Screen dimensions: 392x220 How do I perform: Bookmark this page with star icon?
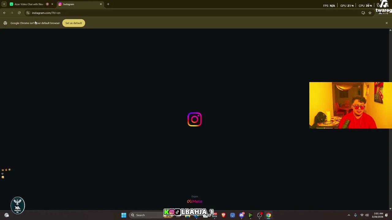pos(370,13)
